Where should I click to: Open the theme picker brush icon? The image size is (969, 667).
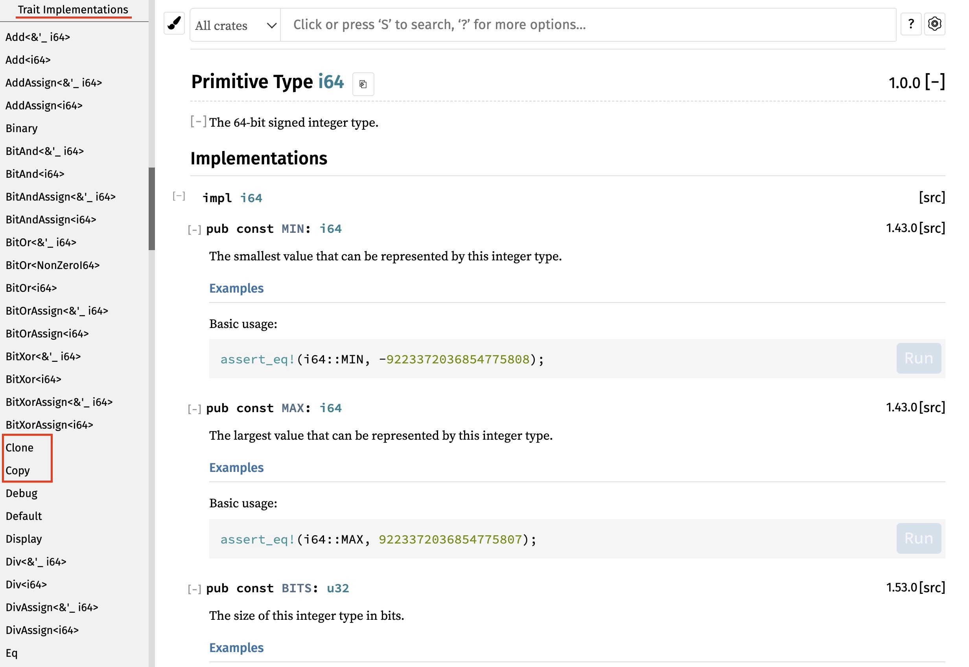[x=174, y=24]
